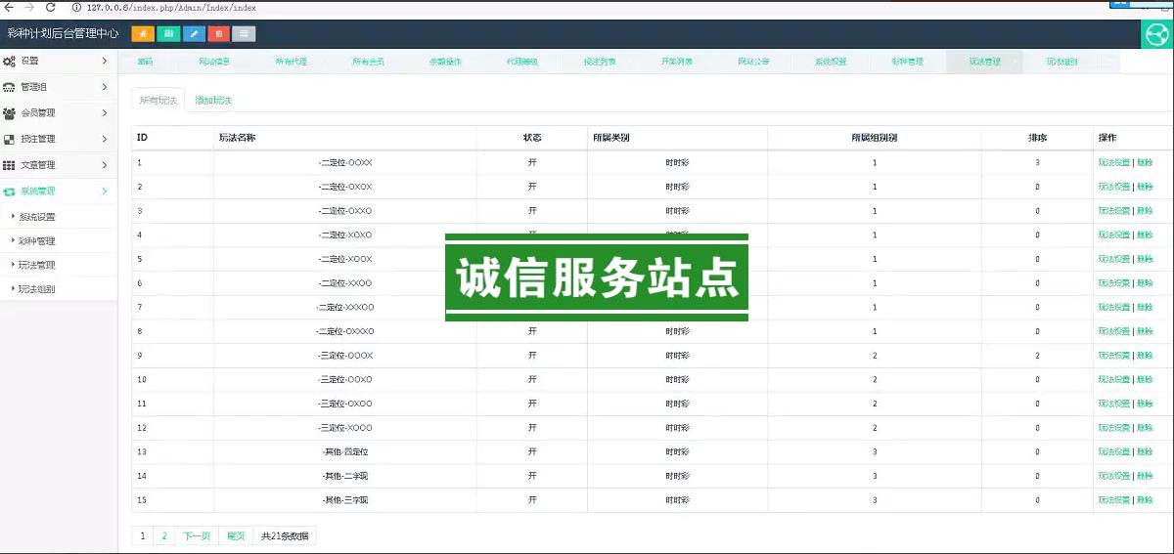Click 删除 link for row ID 15
The image size is (1174, 554).
[1145, 500]
